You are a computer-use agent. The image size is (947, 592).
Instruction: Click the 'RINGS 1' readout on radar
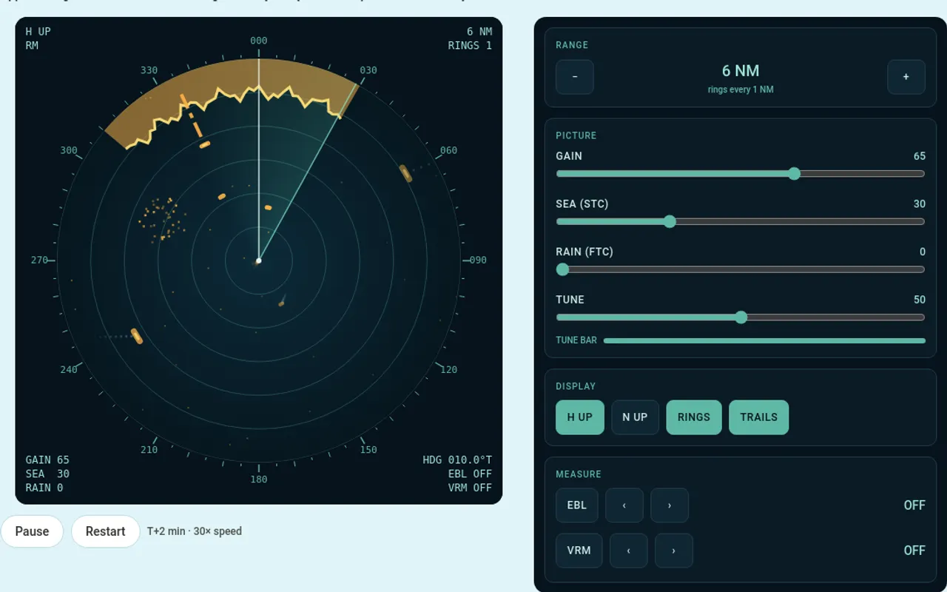pos(470,45)
